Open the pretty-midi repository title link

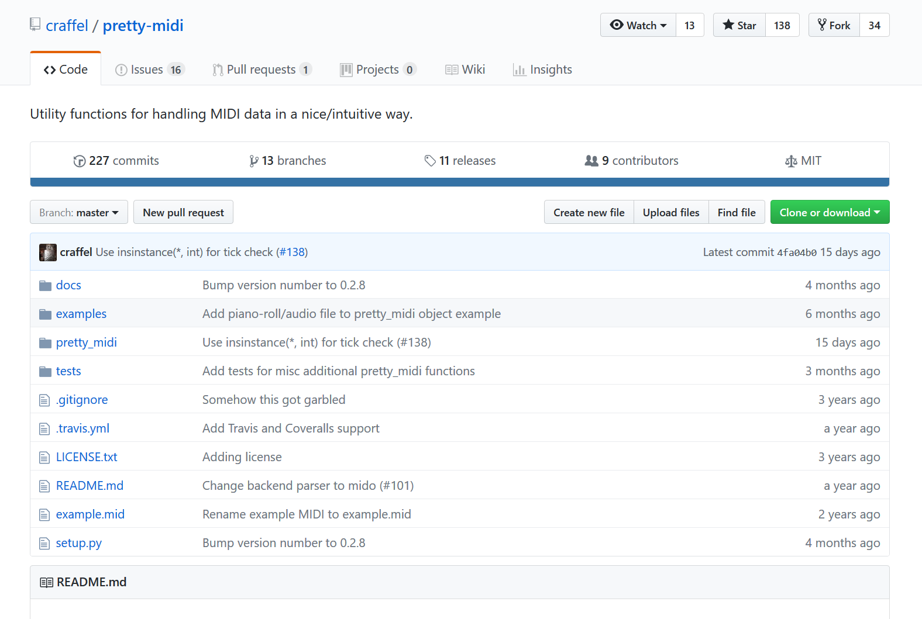click(143, 26)
